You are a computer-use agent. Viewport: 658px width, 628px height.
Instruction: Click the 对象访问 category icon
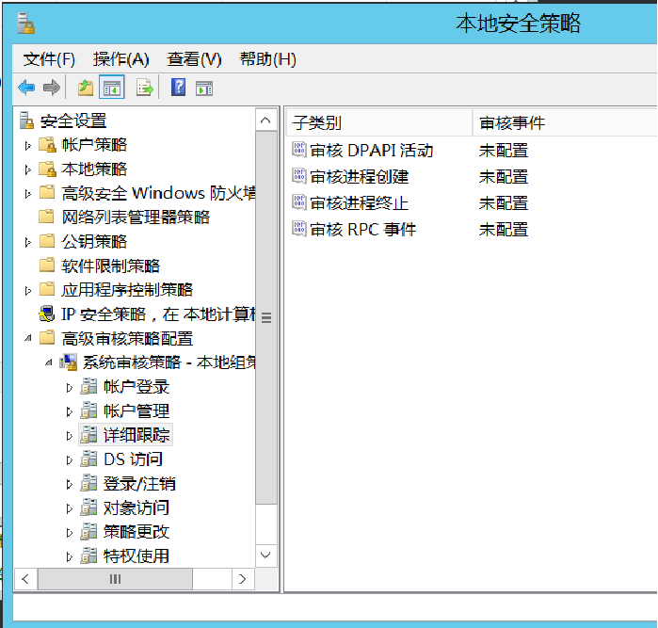[x=89, y=507]
